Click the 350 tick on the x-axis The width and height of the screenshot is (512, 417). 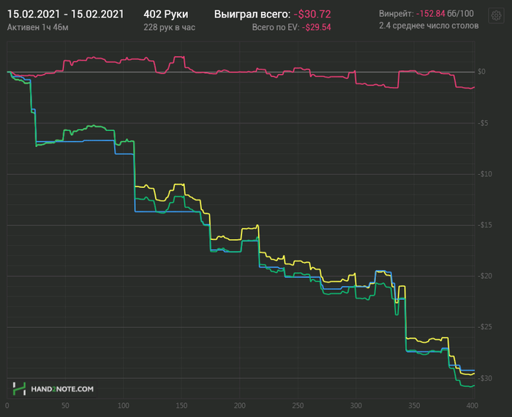pyautogui.click(x=414, y=405)
